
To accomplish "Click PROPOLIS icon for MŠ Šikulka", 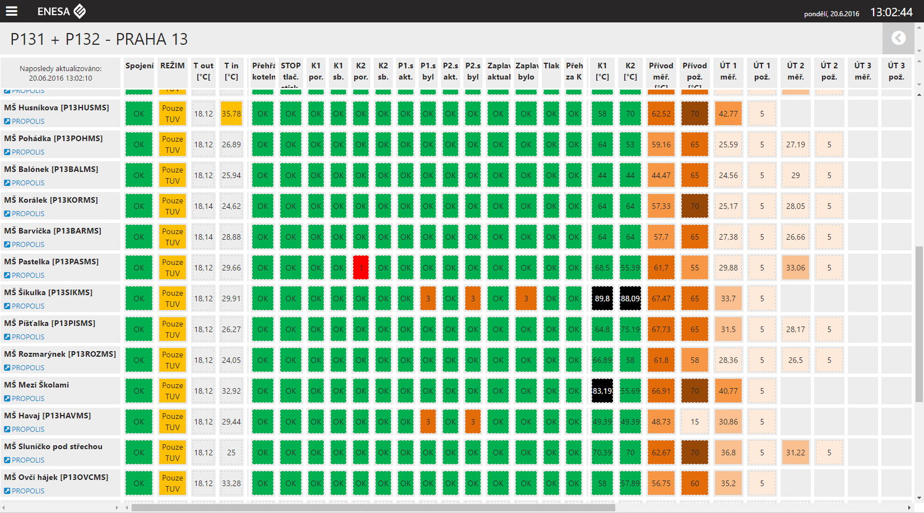I will (7, 306).
